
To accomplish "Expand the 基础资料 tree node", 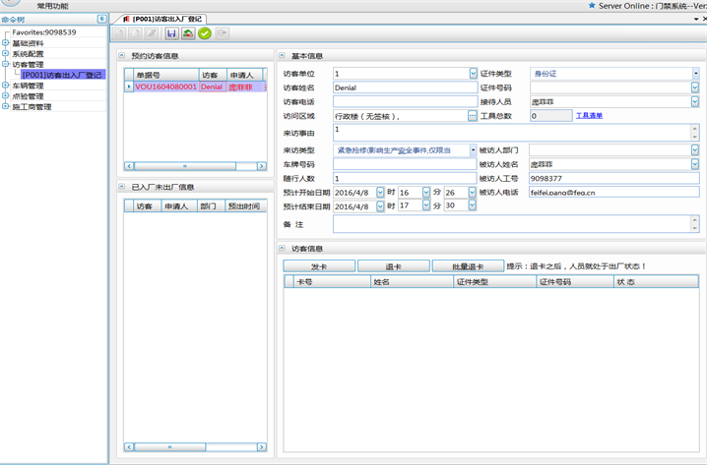I will 5,43.
